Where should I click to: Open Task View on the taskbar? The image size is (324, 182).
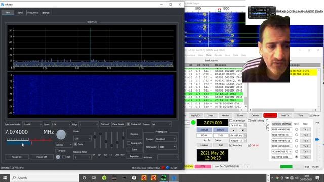tap(94, 178)
